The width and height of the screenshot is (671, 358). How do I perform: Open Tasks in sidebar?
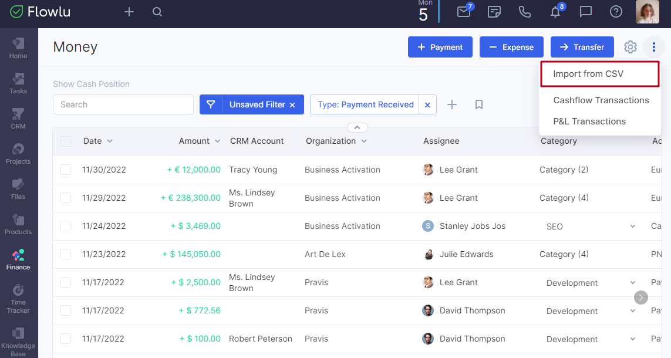point(18,83)
